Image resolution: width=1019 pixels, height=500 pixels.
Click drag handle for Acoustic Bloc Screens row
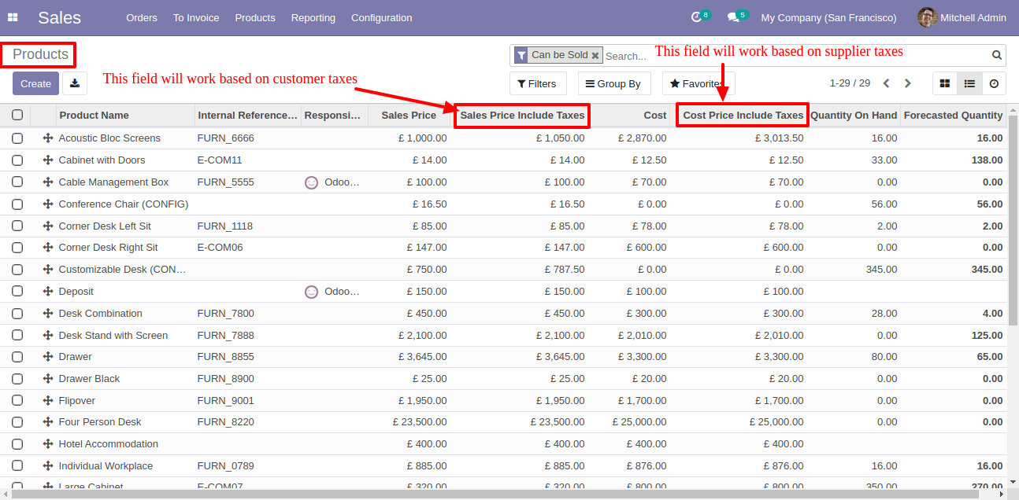point(47,138)
